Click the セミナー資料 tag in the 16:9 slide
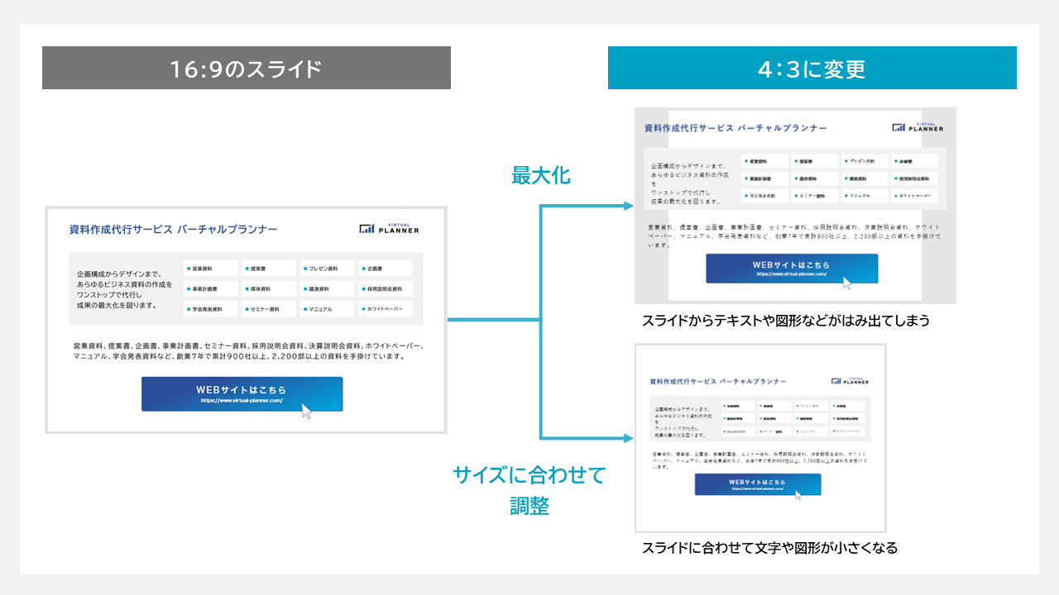Screen dimensions: 1059x595 click(x=268, y=309)
